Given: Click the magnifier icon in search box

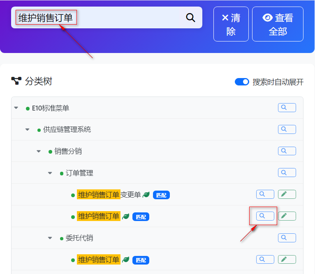Looking at the screenshot, I should [190, 18].
